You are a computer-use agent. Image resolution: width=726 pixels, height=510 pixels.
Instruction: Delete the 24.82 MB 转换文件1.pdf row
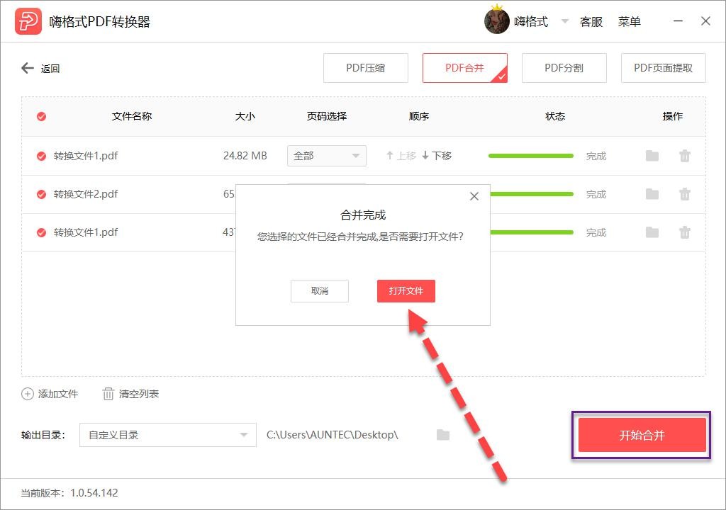[x=685, y=156]
